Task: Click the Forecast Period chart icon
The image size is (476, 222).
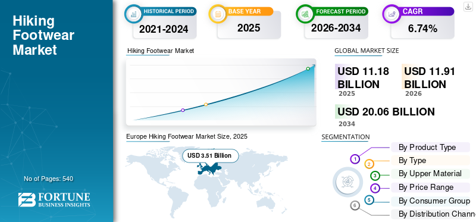Action: pyautogui.click(x=305, y=14)
